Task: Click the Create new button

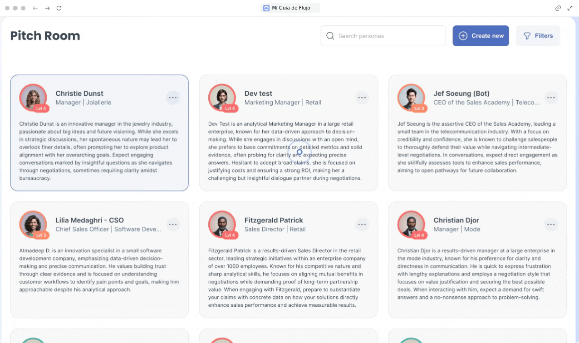Action: (x=481, y=36)
